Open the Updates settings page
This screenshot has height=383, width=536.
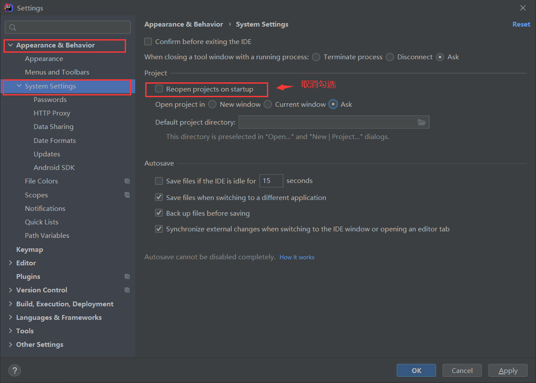[x=47, y=154]
